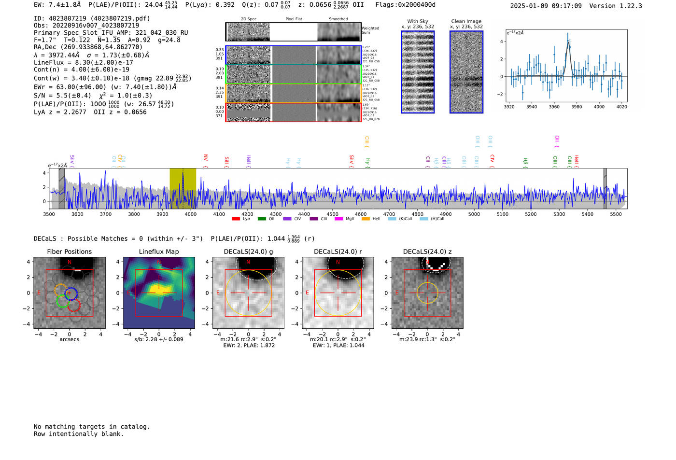Open the Clean Image cutout
676x460 pixels.
pyautogui.click(x=466, y=72)
